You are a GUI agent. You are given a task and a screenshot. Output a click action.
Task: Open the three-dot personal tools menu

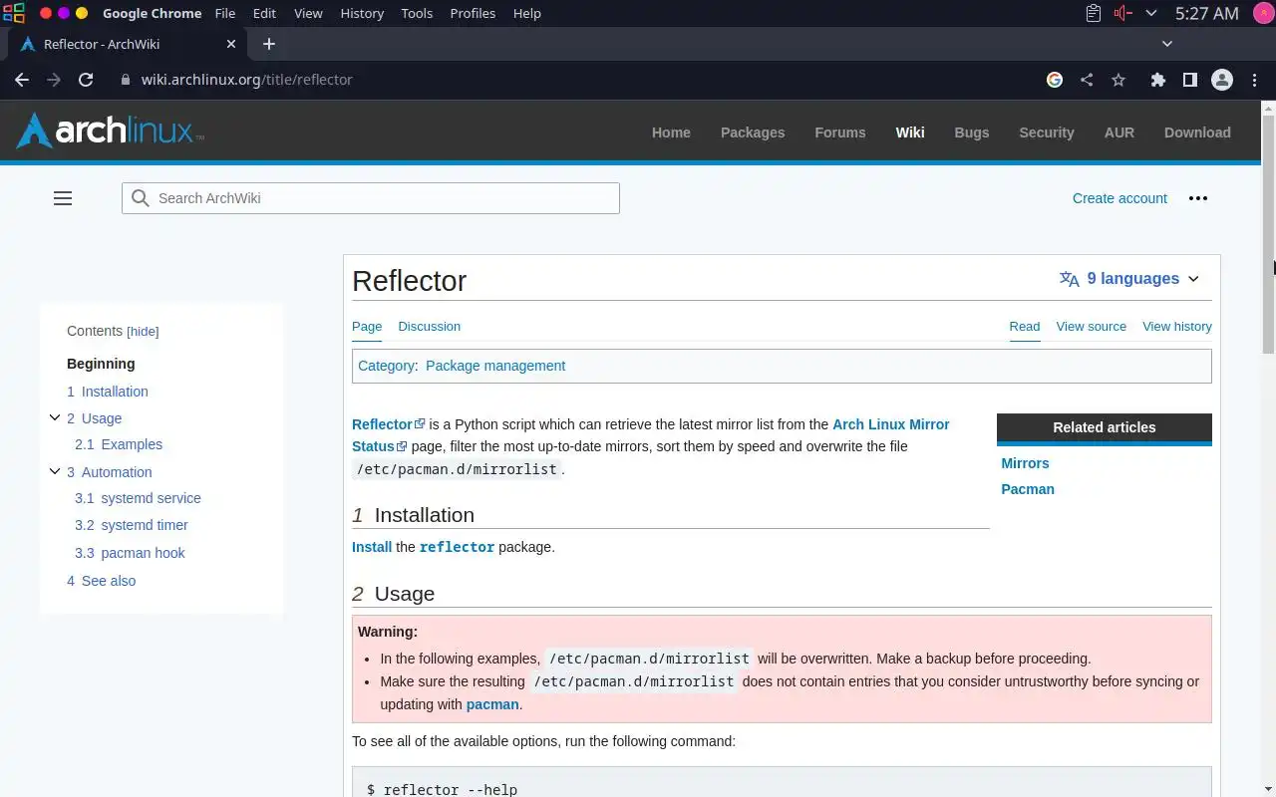point(1198,198)
